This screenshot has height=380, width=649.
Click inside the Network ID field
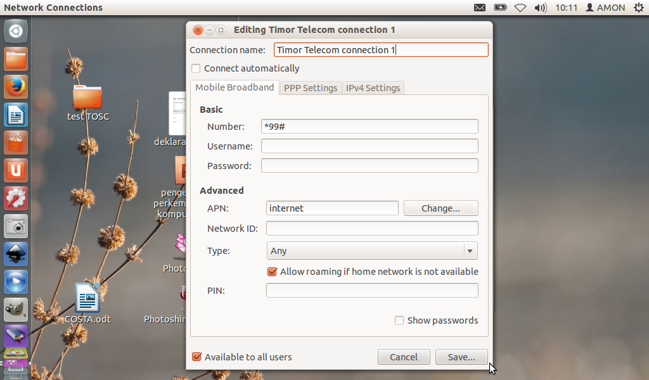372,228
